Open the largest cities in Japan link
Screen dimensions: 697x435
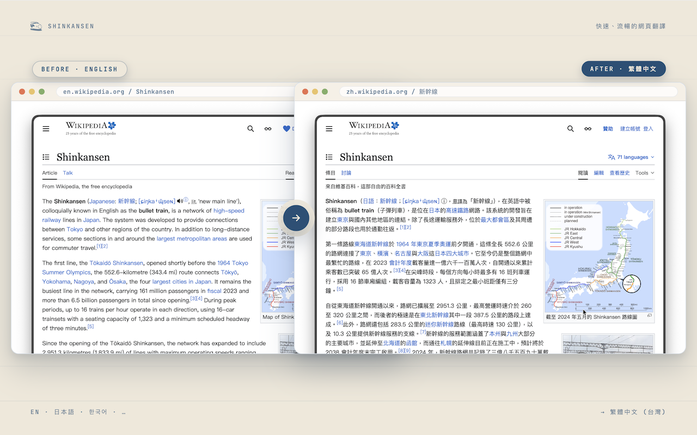(x=181, y=282)
